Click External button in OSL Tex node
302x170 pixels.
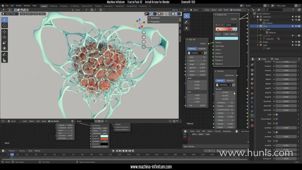pyautogui.click(x=202, y=48)
